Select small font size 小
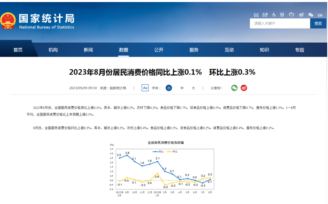 168,88
